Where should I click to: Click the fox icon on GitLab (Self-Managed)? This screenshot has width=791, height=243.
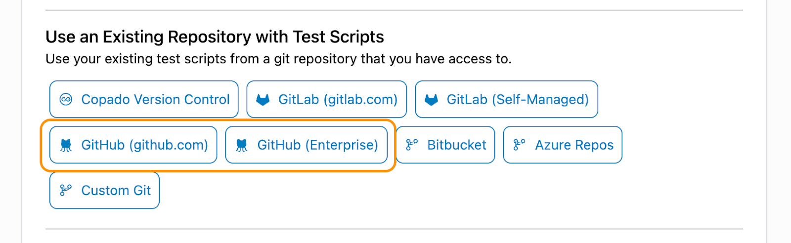431,100
